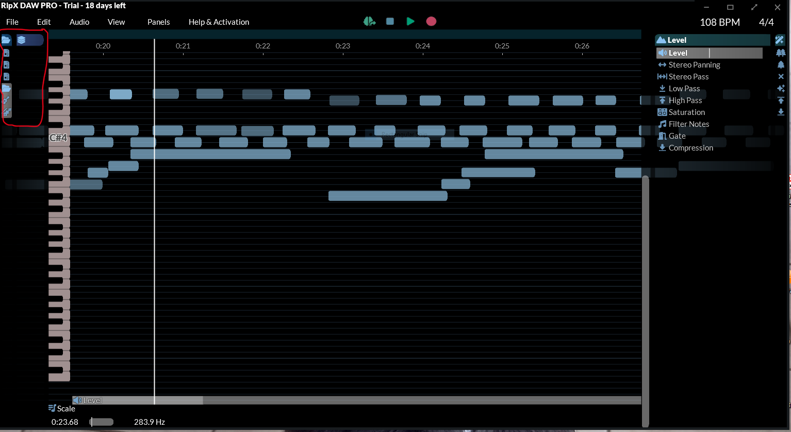Click the sparkles icon in right toolbar
This screenshot has width=791, height=432.
tap(781, 89)
